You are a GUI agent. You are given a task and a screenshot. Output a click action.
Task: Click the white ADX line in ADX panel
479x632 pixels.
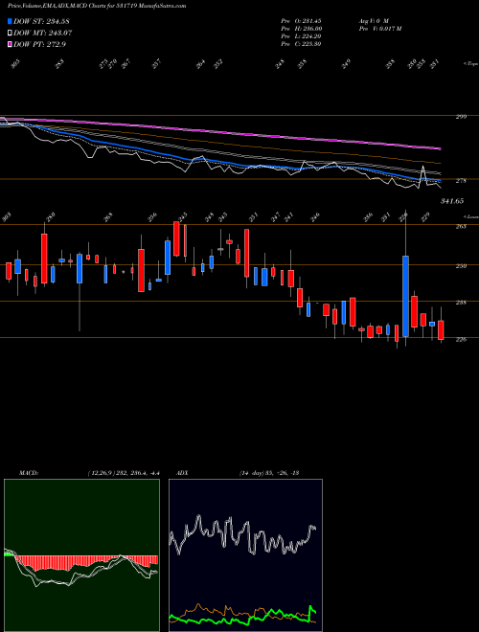click(x=242, y=535)
